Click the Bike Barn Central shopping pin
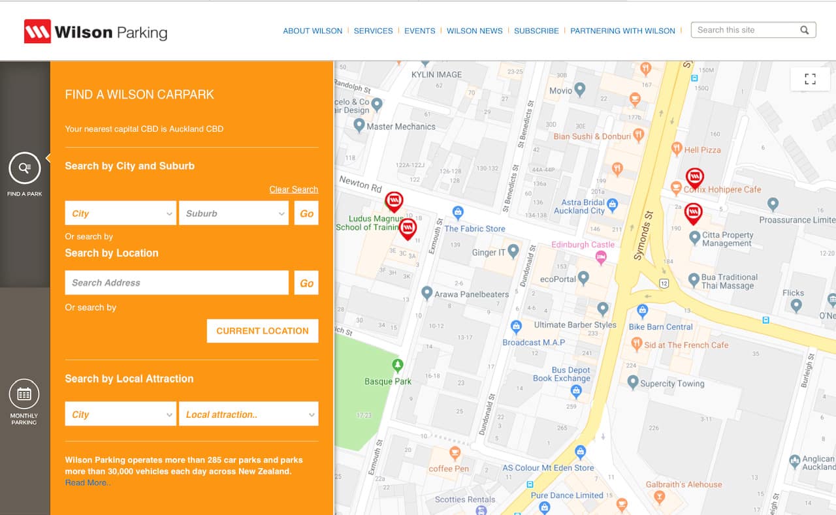The width and height of the screenshot is (836, 515). coord(642,311)
